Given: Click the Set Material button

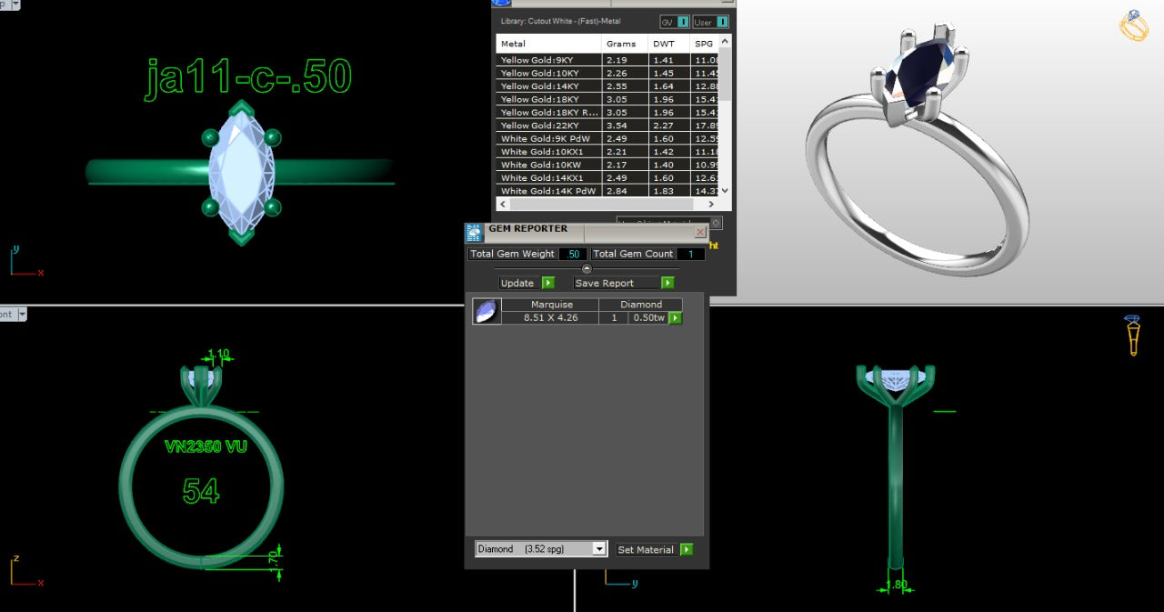Looking at the screenshot, I should click(x=646, y=549).
